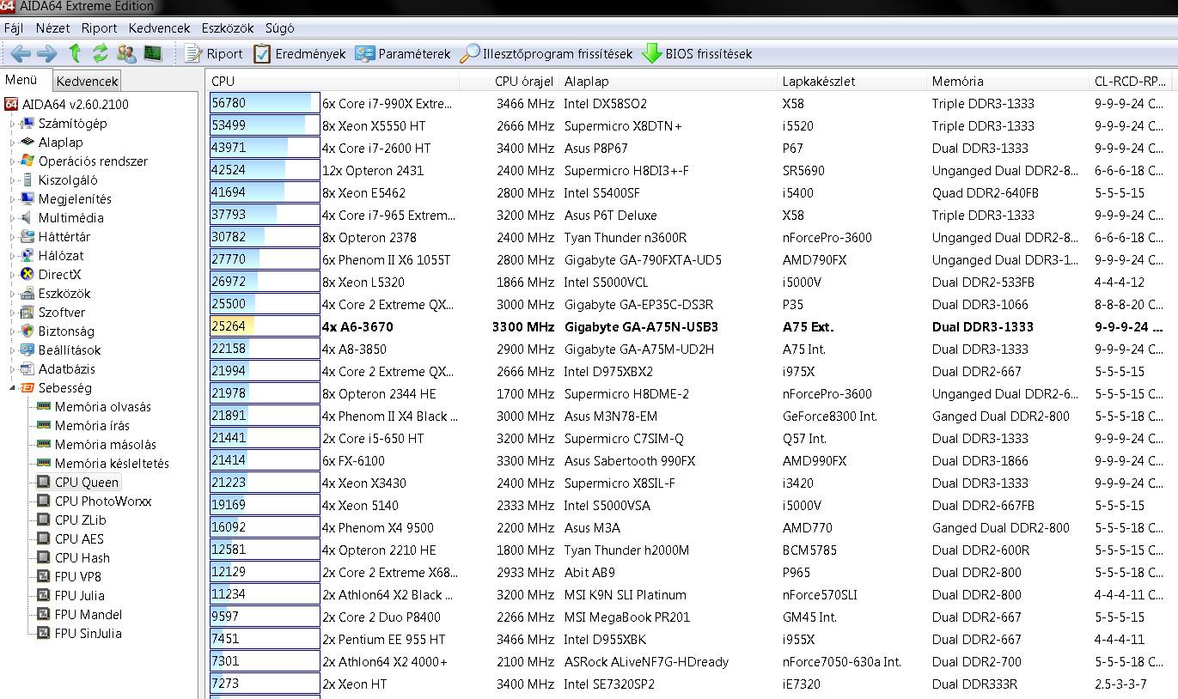Viewport: 1178px width, 699px height.
Task: Sort by Lapkakészlet column header
Action: point(851,82)
